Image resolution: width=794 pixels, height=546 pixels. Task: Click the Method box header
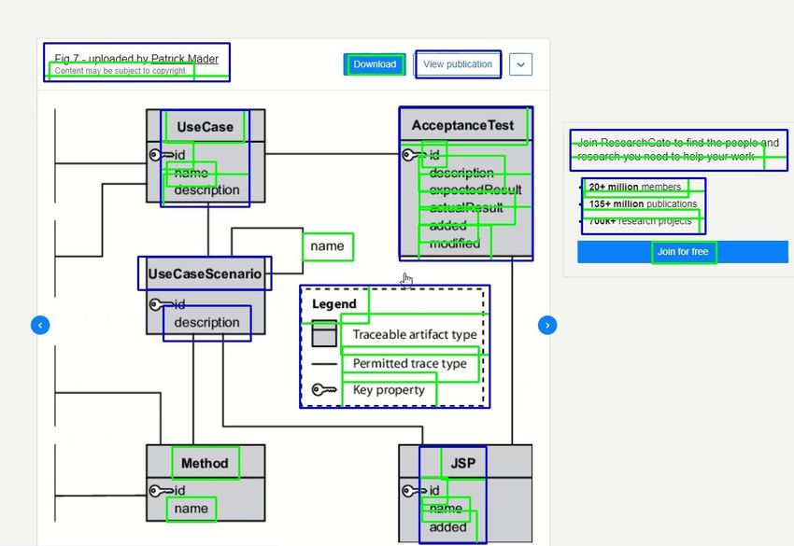(x=205, y=463)
